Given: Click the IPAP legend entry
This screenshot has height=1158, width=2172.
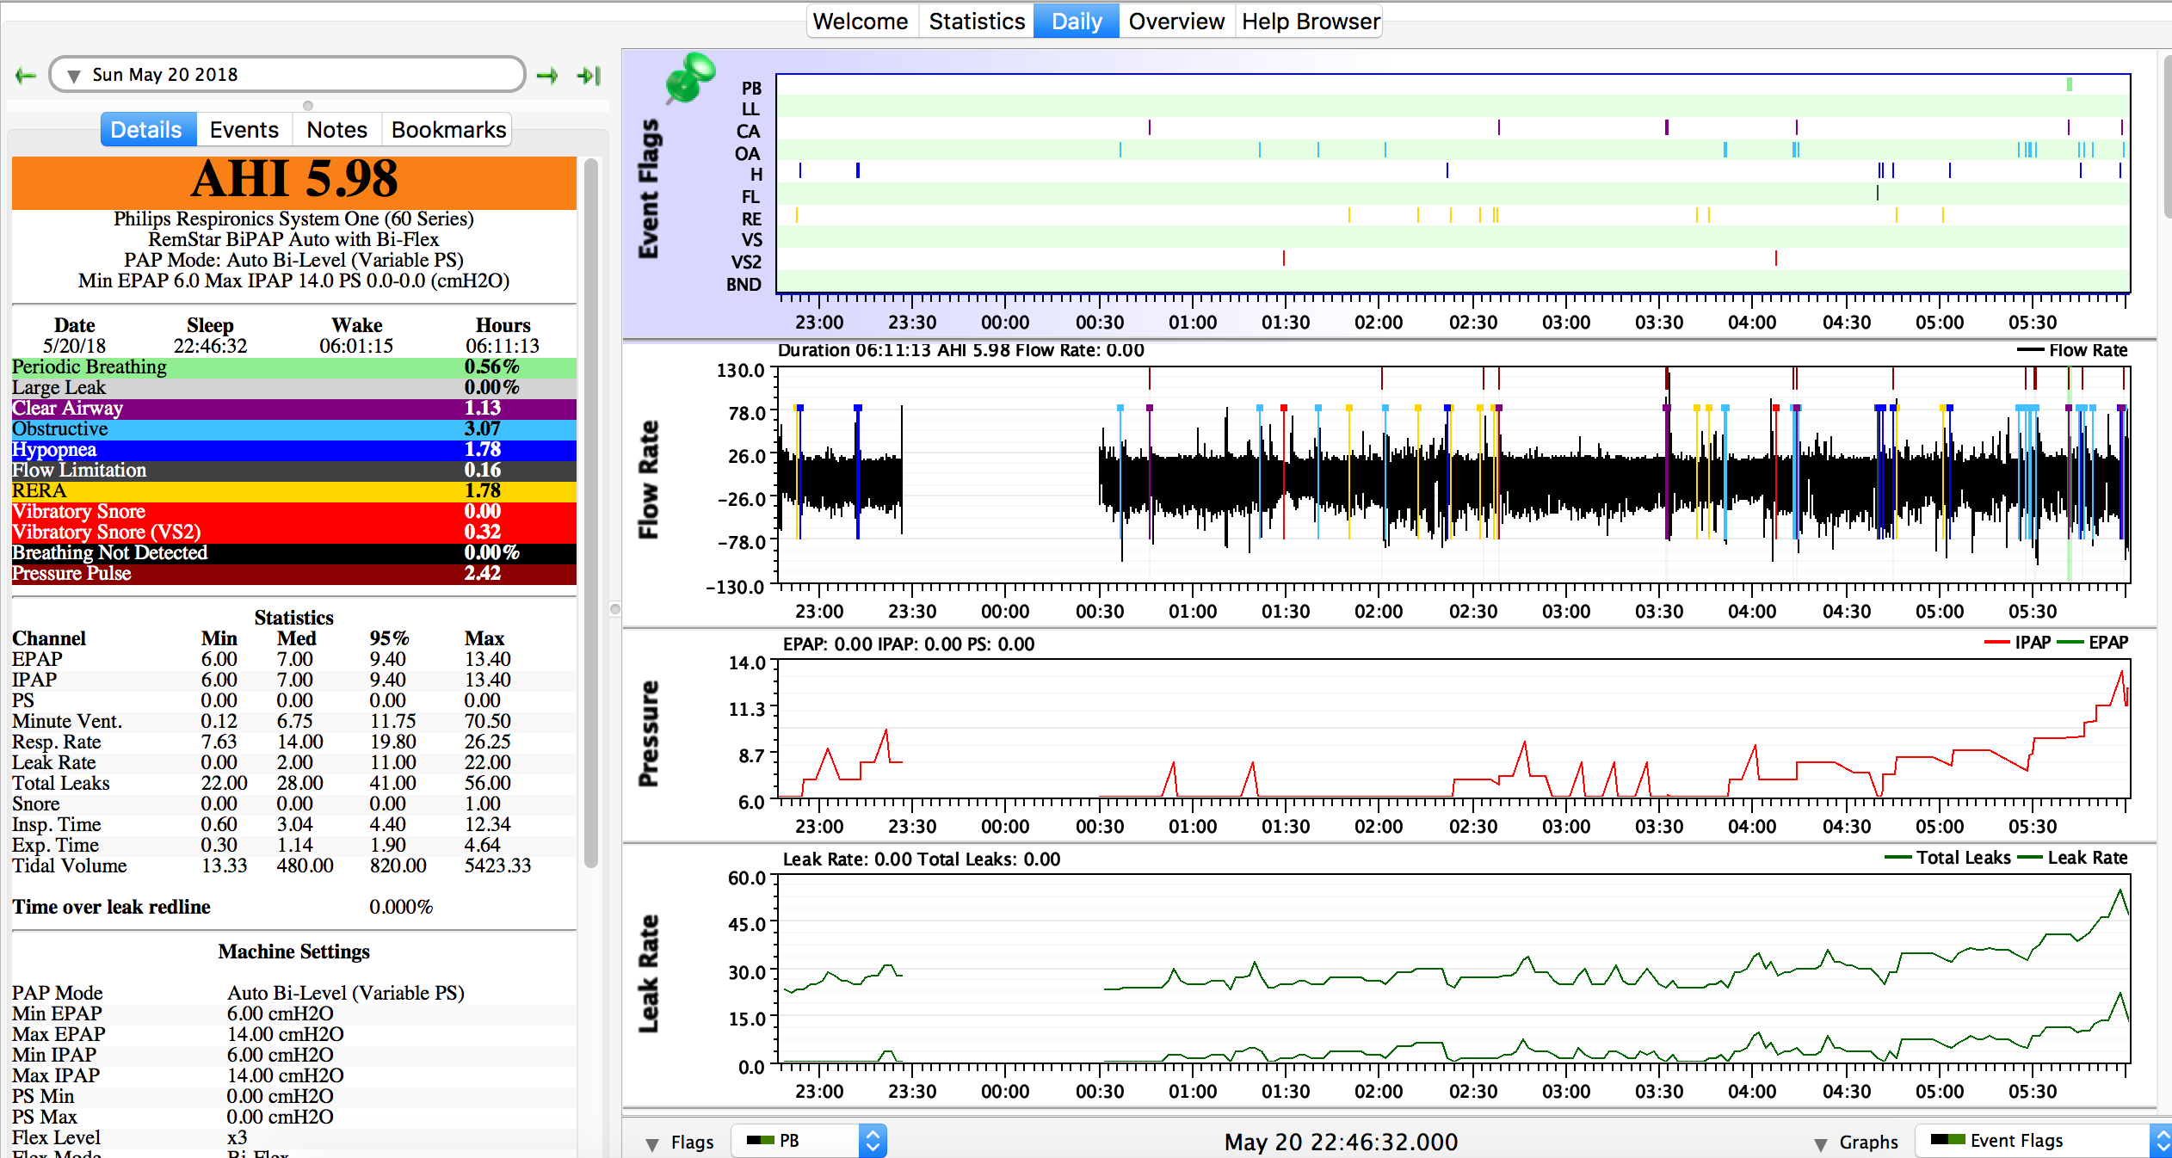Looking at the screenshot, I should [2018, 643].
